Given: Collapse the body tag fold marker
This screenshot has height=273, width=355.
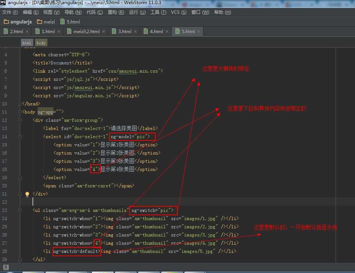Looking at the screenshot, I should 20,112.
